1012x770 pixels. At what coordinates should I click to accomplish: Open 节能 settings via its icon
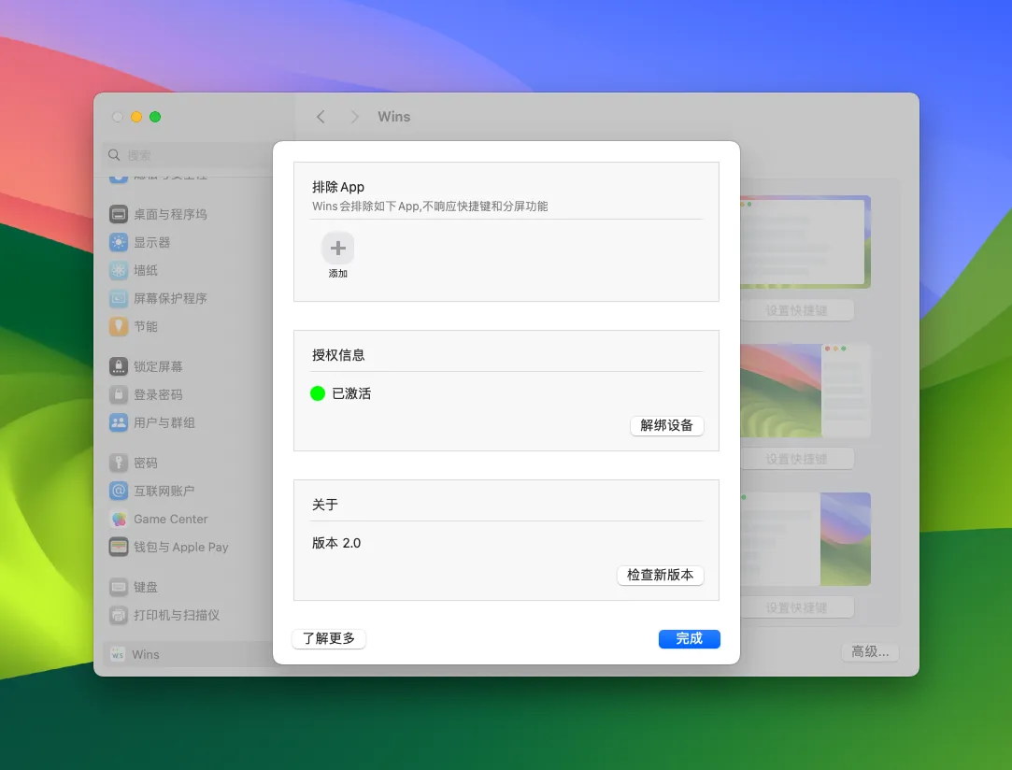coord(119,326)
